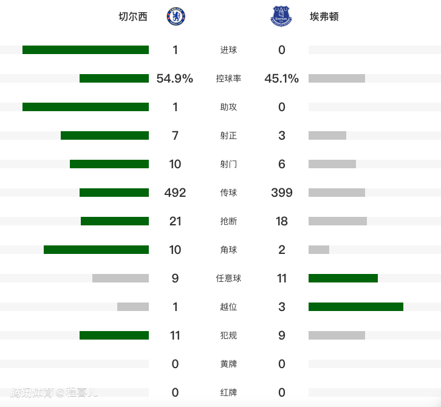This screenshot has height=407, width=441.
Task: Click the 红牌 stat label
Action: coord(228,392)
